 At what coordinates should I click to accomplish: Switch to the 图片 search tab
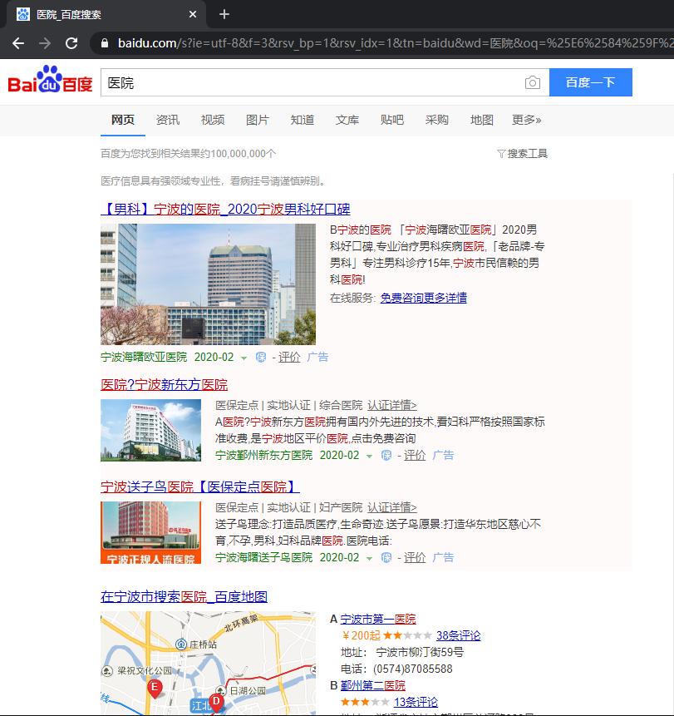(x=258, y=120)
